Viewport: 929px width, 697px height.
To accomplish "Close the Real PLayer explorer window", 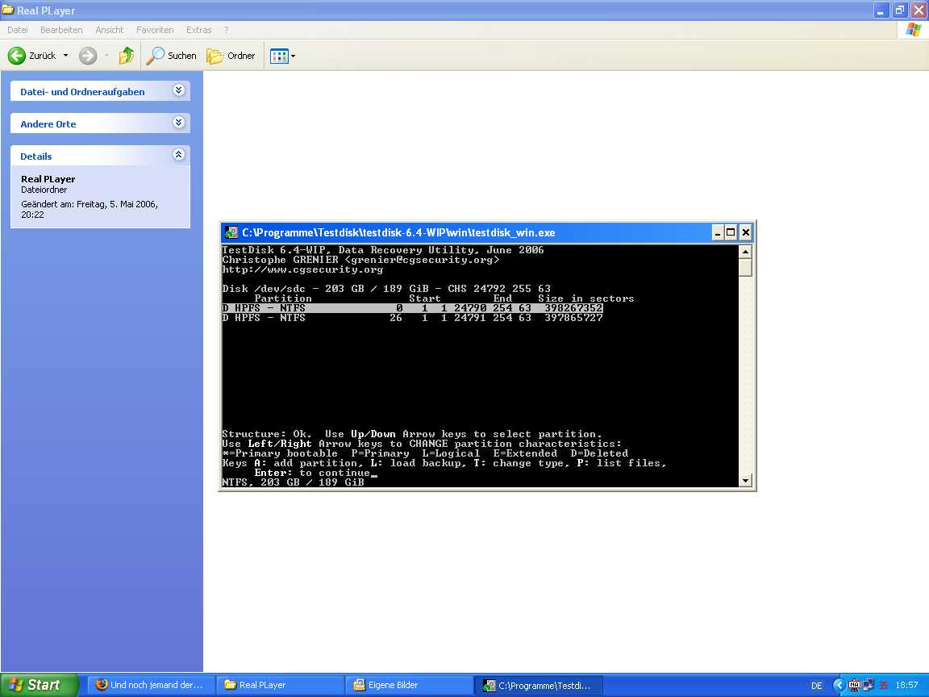I will (x=919, y=10).
